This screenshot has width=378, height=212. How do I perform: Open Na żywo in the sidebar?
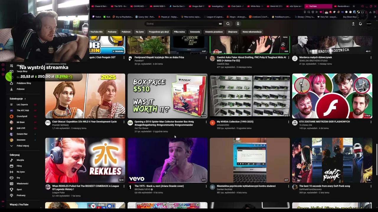point(21,172)
